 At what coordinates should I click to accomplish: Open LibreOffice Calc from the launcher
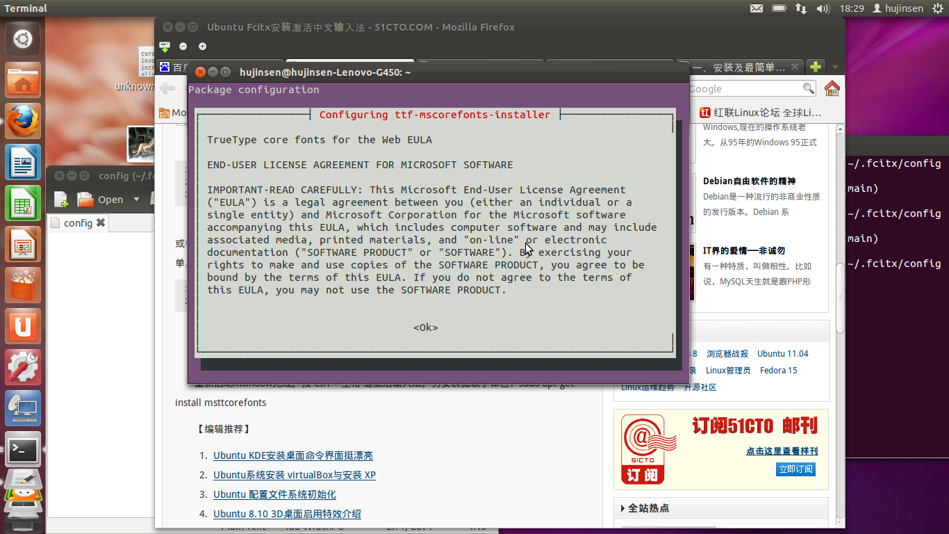coord(23,204)
